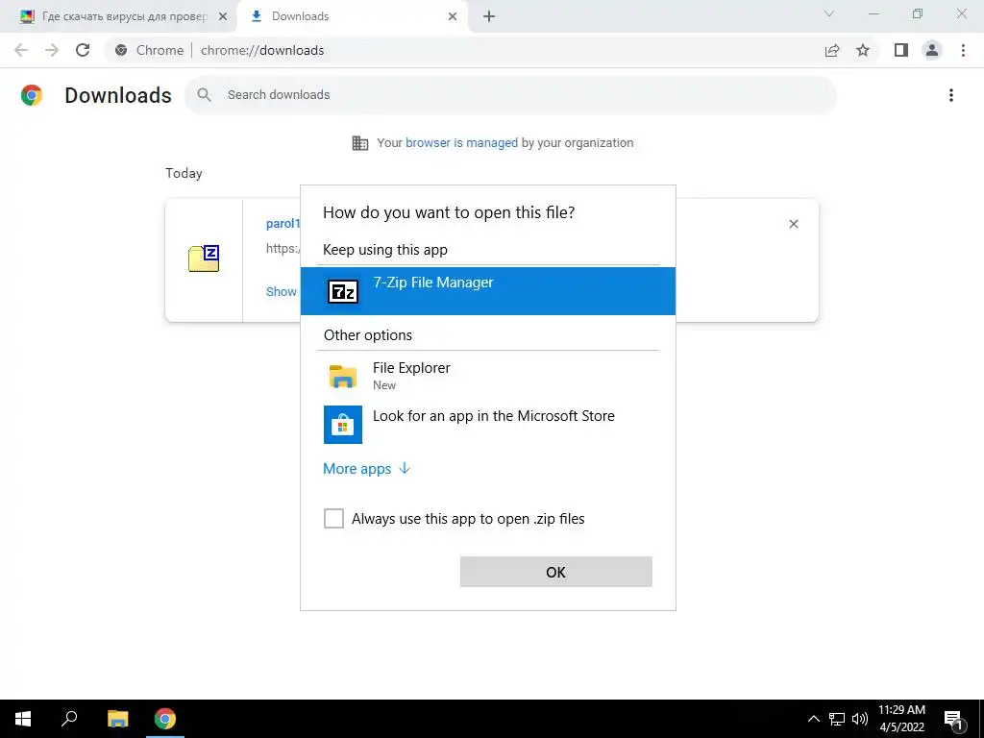Click the address bar URL chrome://downloads
984x738 pixels.
(262, 50)
